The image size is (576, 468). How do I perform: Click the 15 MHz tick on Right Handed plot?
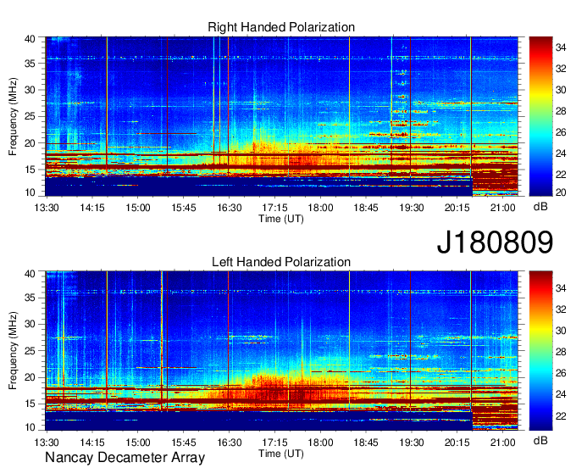tap(30, 170)
